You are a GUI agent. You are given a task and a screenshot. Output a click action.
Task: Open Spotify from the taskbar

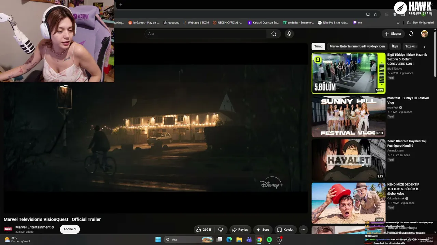point(269,240)
